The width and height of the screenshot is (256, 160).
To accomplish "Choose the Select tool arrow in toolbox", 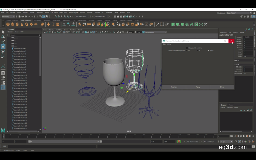I will pyautogui.click(x=3, y=32).
